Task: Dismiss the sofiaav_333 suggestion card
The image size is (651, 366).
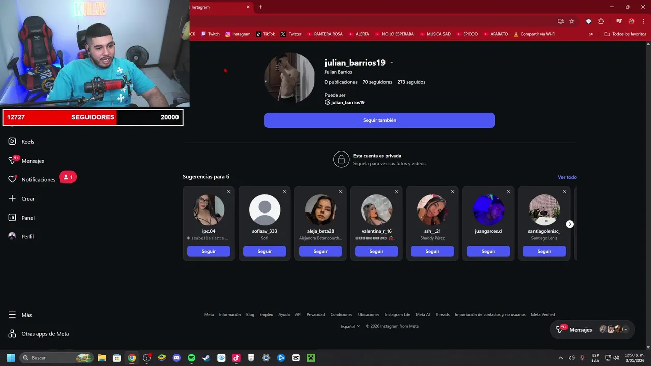Action: [x=285, y=192]
